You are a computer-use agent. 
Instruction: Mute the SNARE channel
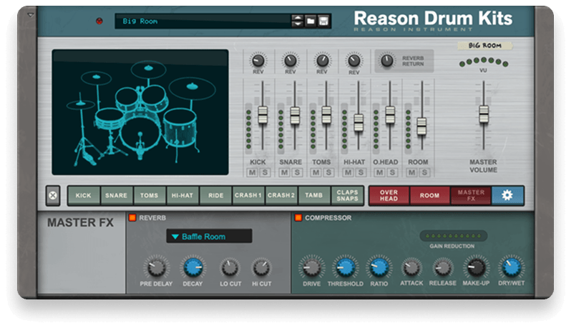pos(284,173)
